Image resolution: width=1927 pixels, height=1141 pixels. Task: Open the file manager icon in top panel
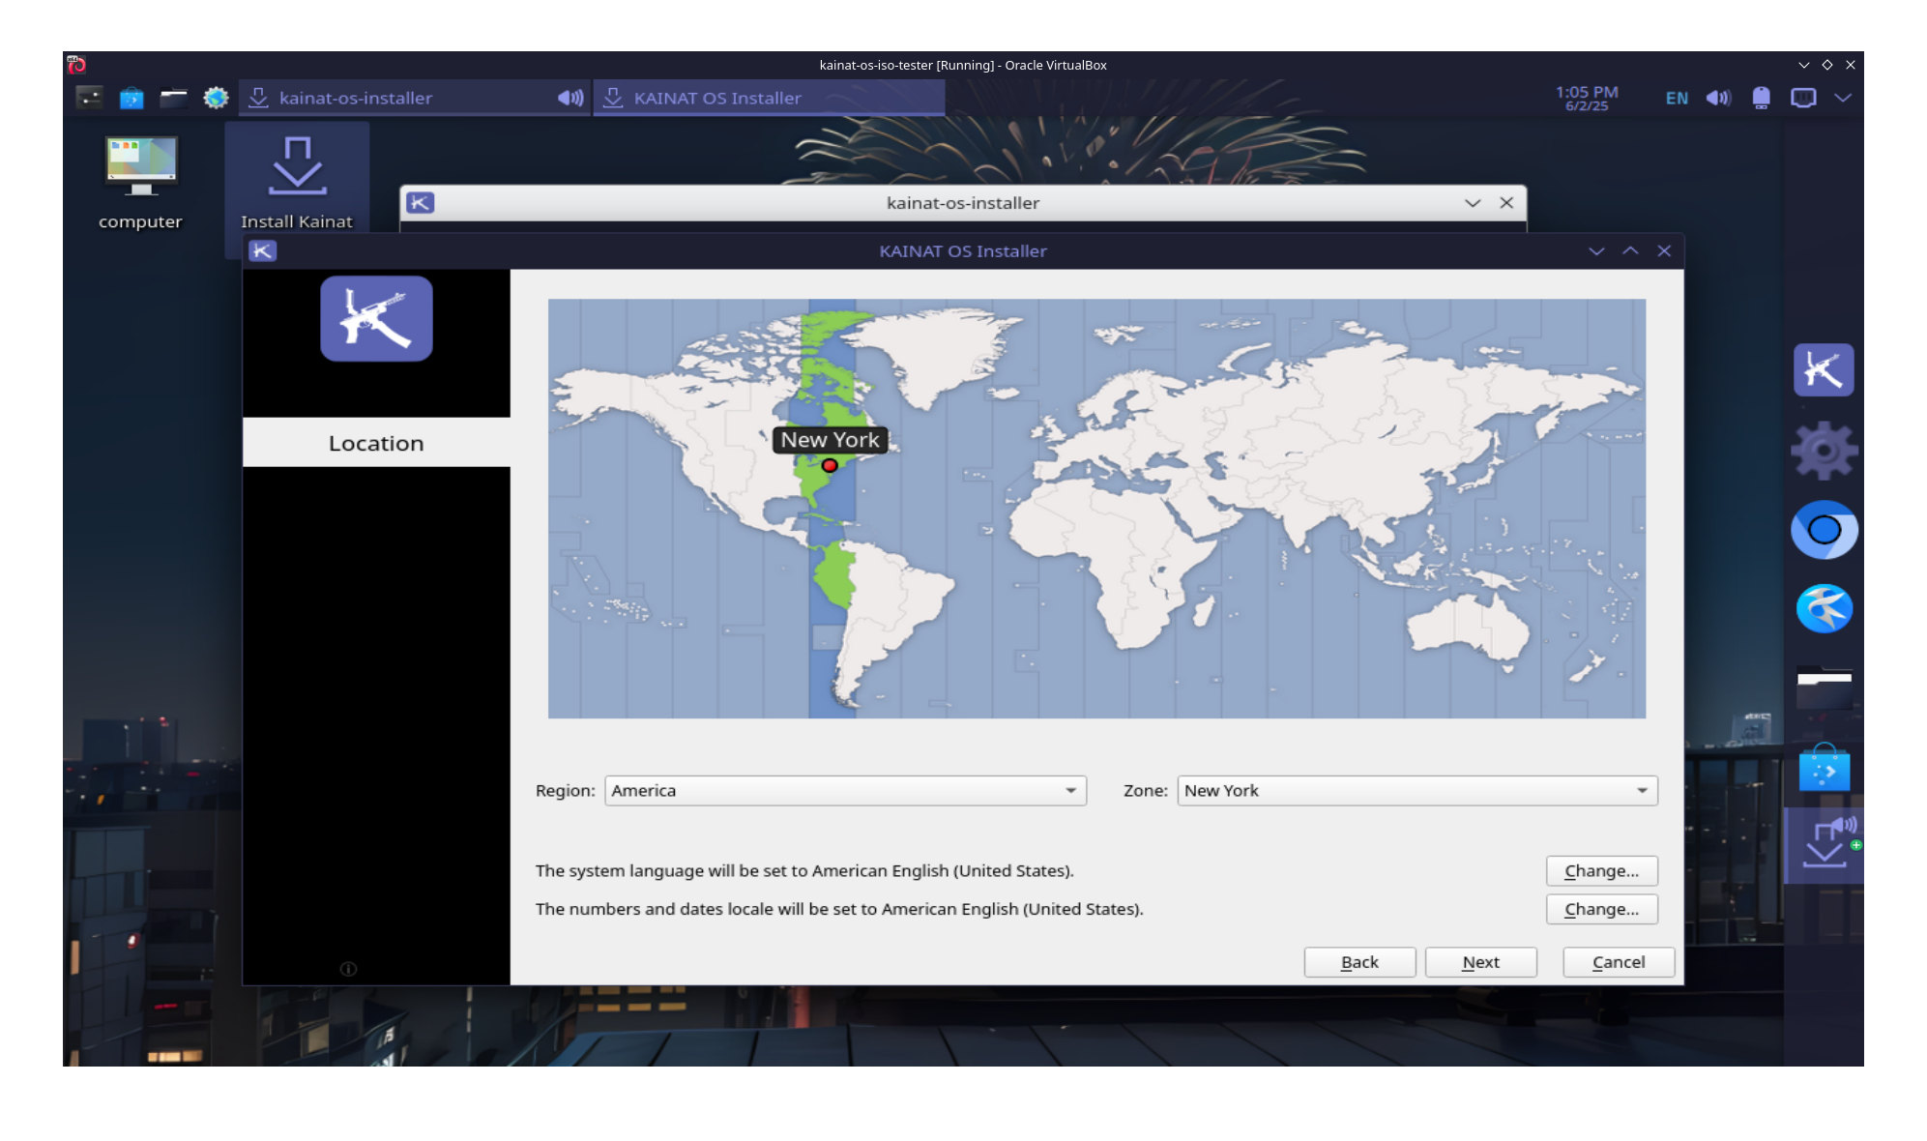[173, 98]
